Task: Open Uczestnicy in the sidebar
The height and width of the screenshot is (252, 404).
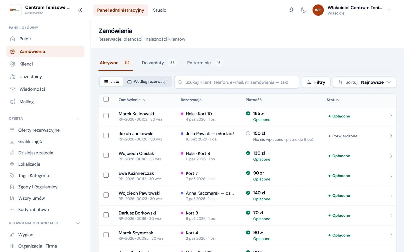Action: click(45, 77)
